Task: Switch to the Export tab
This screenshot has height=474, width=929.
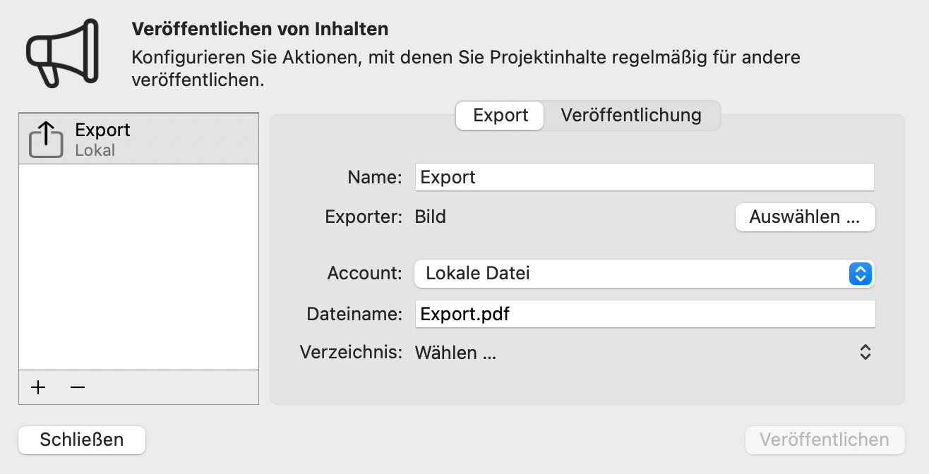Action: [x=501, y=116]
